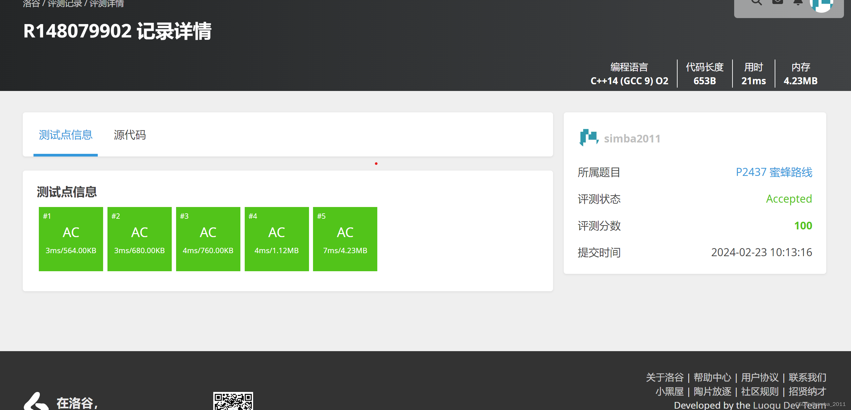Open the P2437 蜜蜂路线 problem link

774,172
